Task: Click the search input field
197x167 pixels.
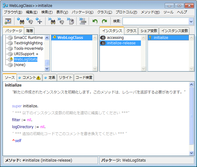Action: [155, 21]
